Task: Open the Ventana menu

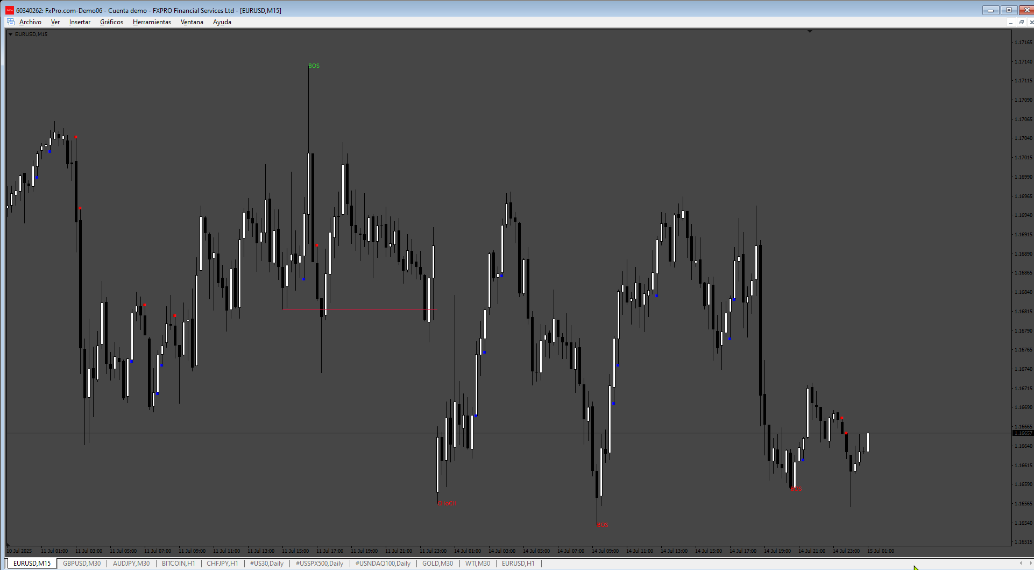Action: pos(192,22)
